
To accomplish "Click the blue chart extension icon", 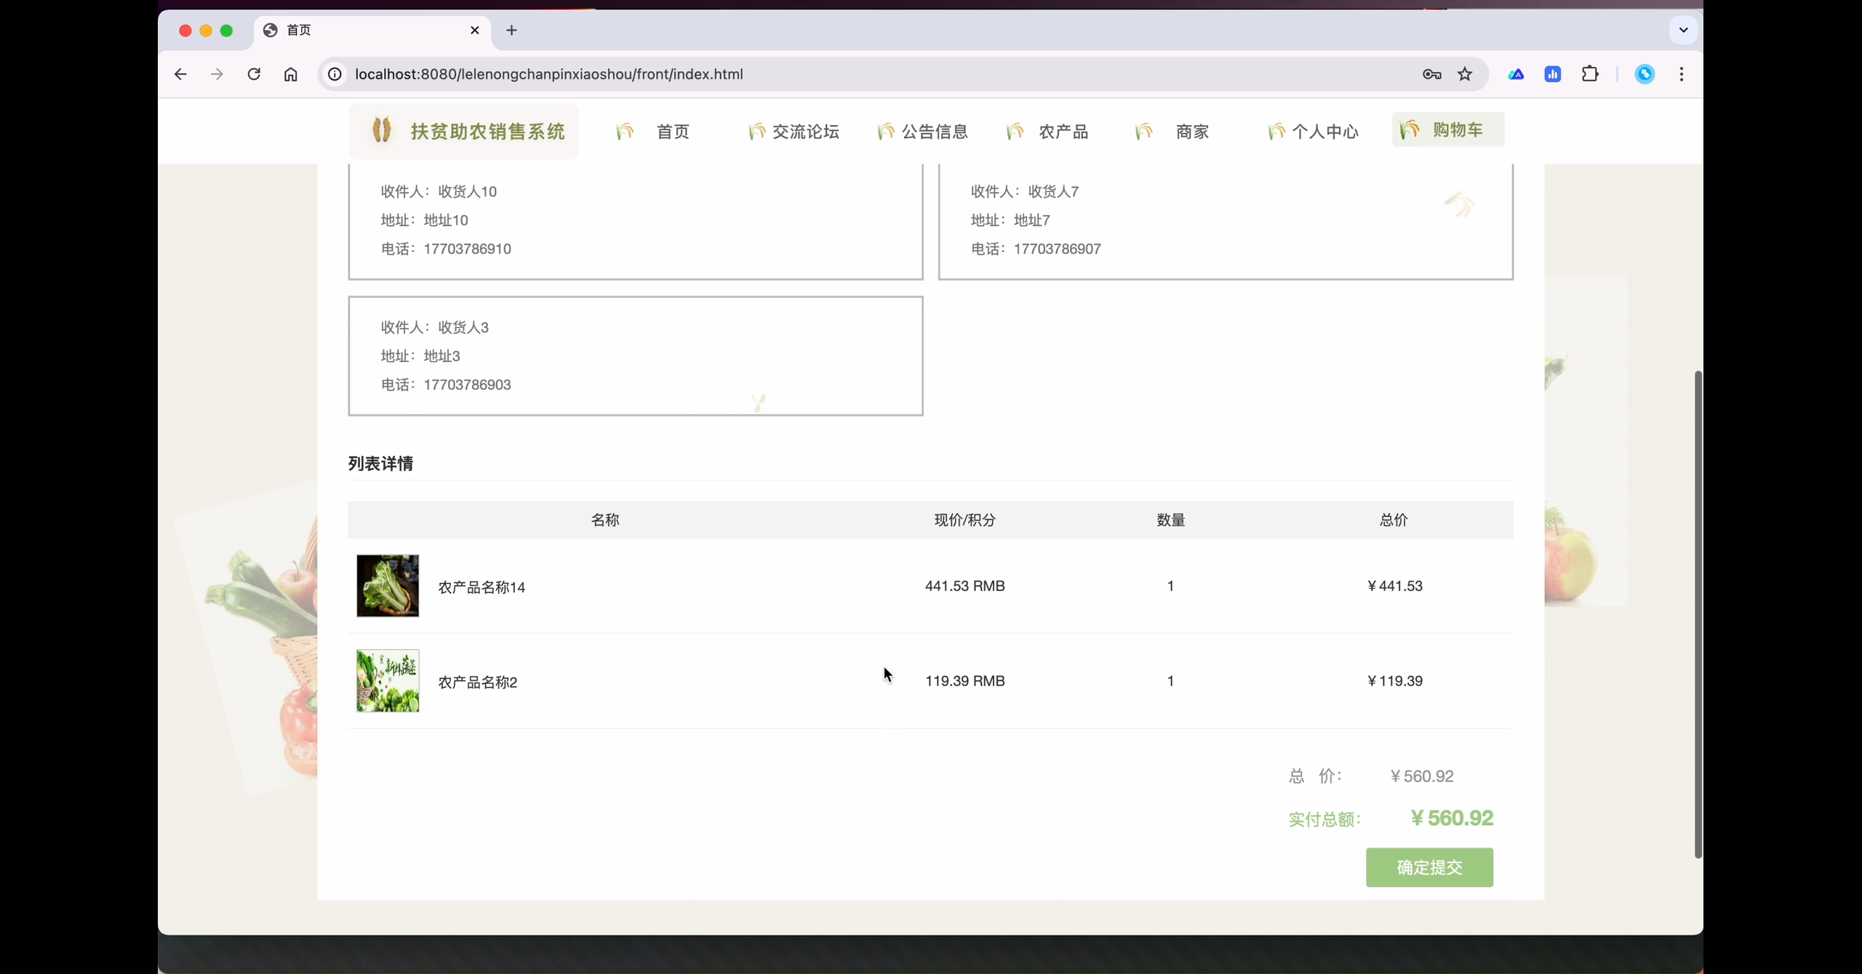I will pos(1553,74).
